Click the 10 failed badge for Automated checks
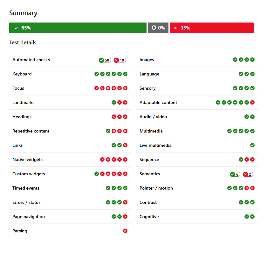The image size is (267, 253). click(120, 60)
